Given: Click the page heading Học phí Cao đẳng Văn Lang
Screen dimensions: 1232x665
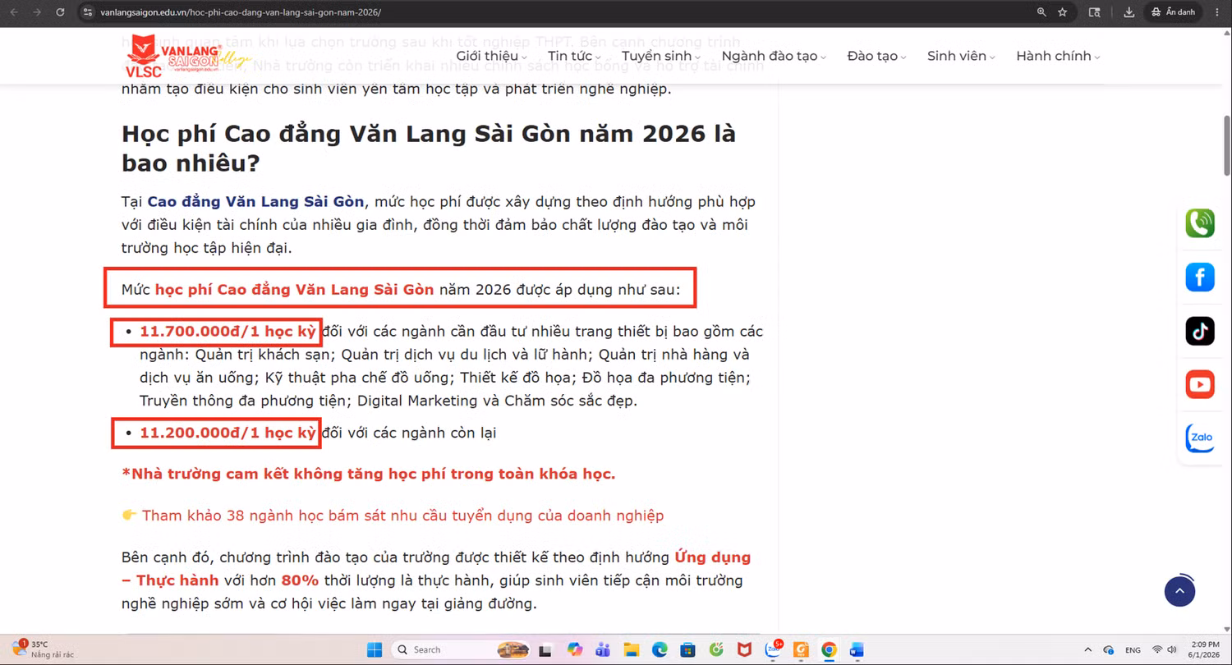Looking at the screenshot, I should [x=429, y=148].
